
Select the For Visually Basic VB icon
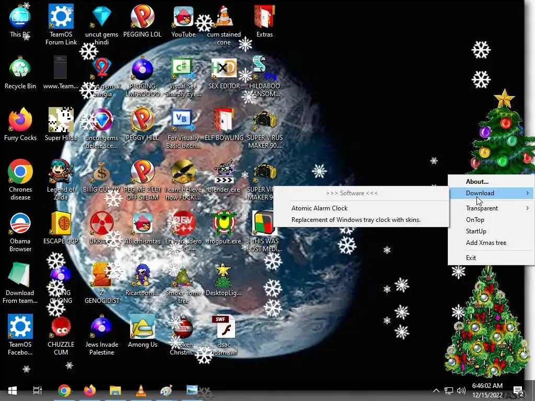point(183,128)
